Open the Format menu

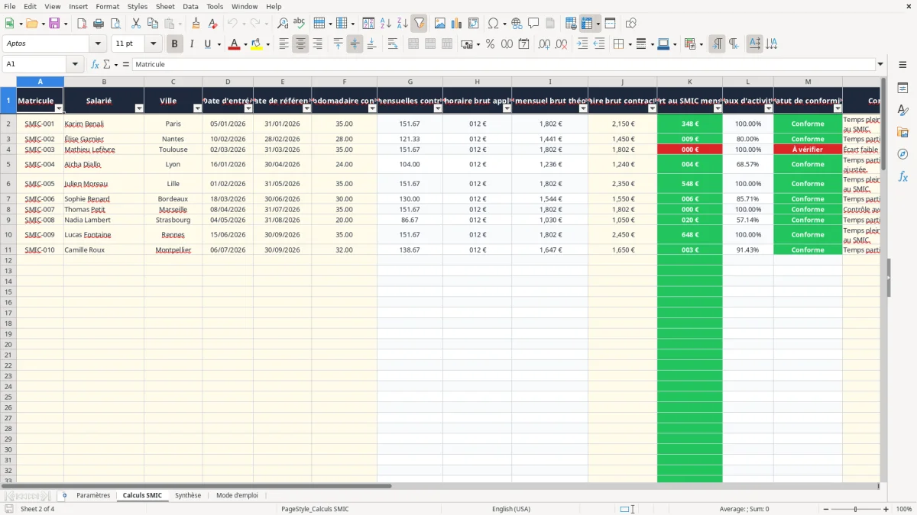[x=108, y=6]
